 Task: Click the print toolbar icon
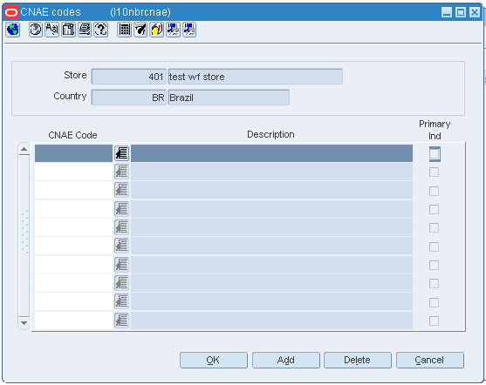point(85,30)
